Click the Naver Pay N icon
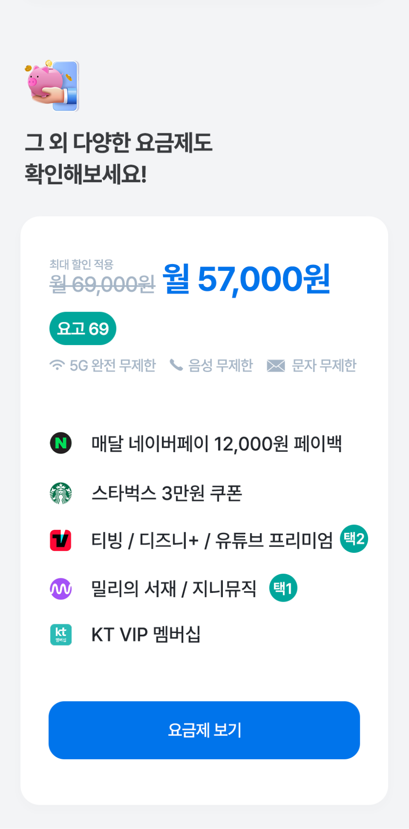409x829 pixels. (x=61, y=443)
